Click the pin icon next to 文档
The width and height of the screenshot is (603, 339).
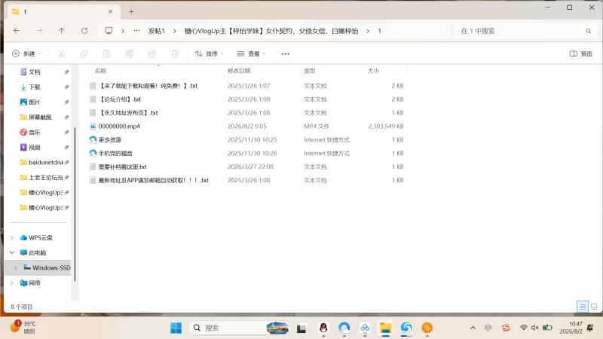pyautogui.click(x=66, y=72)
